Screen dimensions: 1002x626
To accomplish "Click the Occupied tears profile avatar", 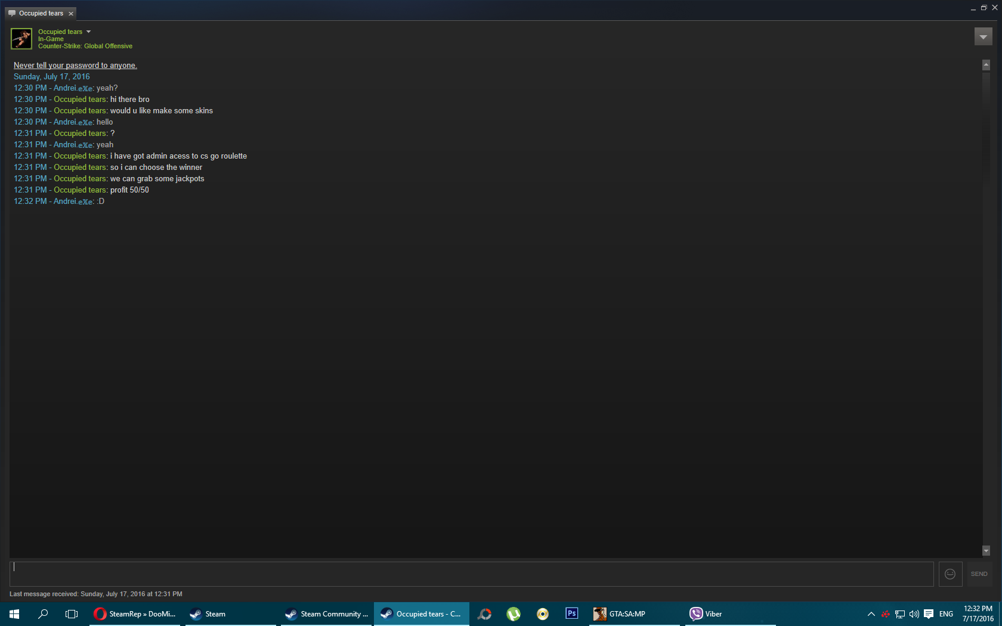I will click(x=21, y=39).
